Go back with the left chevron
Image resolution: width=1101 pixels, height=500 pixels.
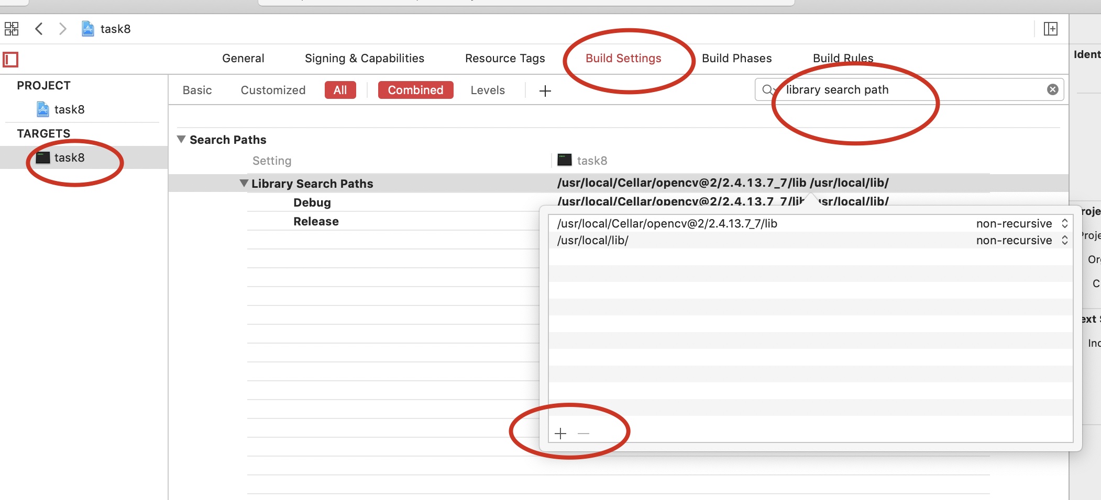38,29
